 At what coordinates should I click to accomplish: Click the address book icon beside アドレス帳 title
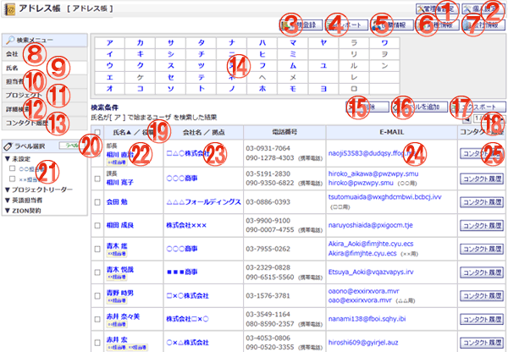coord(10,8)
